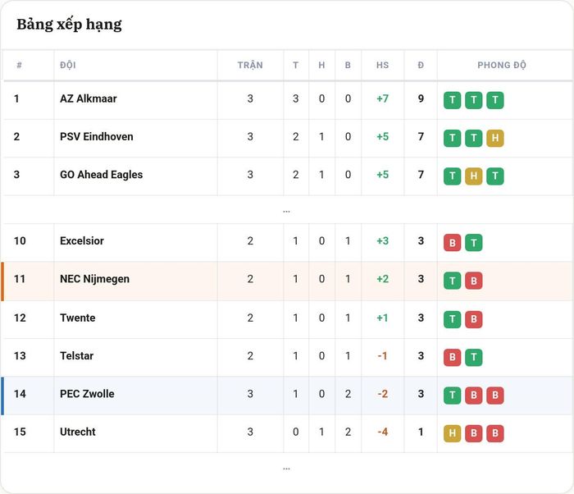The height and width of the screenshot is (494, 574).
Task: Open the Utrecht team link
Action: coord(78,432)
